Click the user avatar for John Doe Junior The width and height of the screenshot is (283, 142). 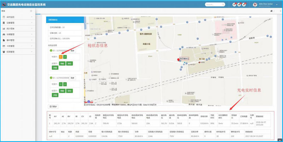click(255, 5)
